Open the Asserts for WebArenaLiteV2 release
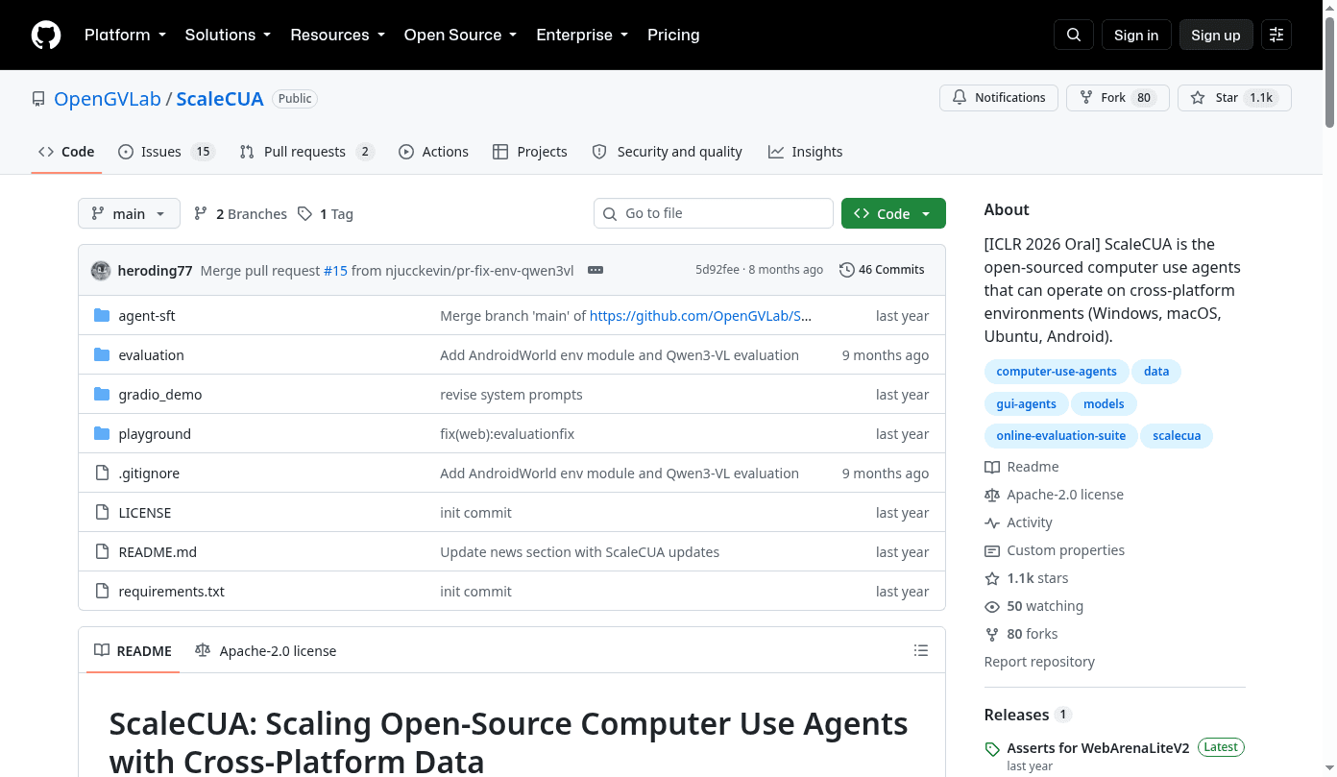 1098,747
